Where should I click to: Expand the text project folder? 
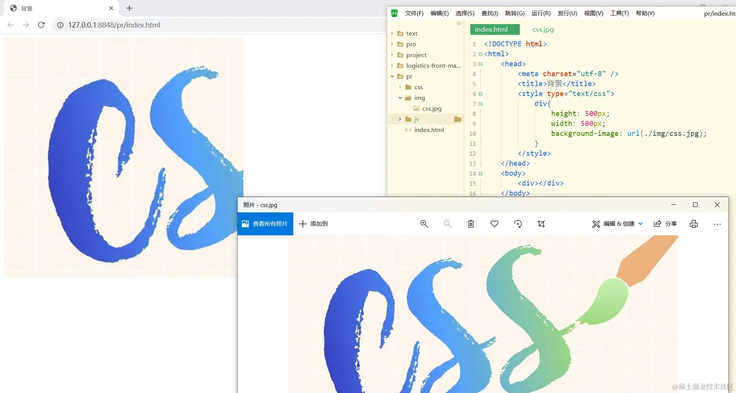[x=392, y=33]
